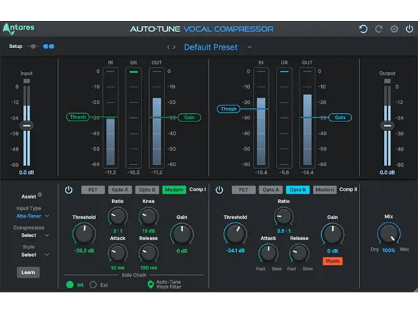The width and height of the screenshot is (418, 314).
Task: Toggle the Auto-Tune Pitch Filter icon
Action: click(x=150, y=285)
